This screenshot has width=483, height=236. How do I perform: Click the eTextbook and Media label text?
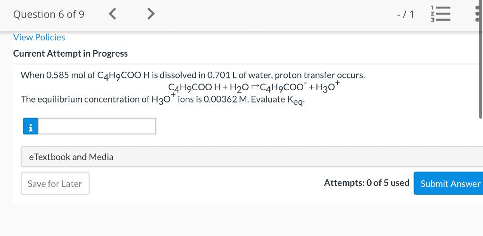[x=71, y=157]
